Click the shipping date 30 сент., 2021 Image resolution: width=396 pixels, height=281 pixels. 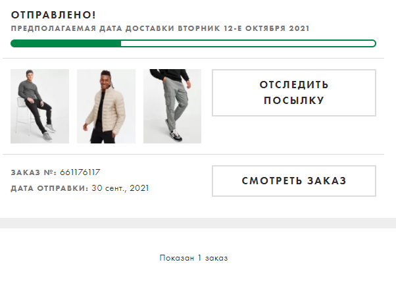tap(120, 188)
